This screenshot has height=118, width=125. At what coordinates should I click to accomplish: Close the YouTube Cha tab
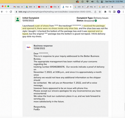pos(59,7)
